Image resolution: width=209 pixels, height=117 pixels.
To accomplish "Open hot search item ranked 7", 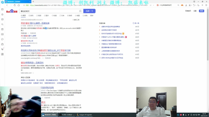I will (109, 47).
